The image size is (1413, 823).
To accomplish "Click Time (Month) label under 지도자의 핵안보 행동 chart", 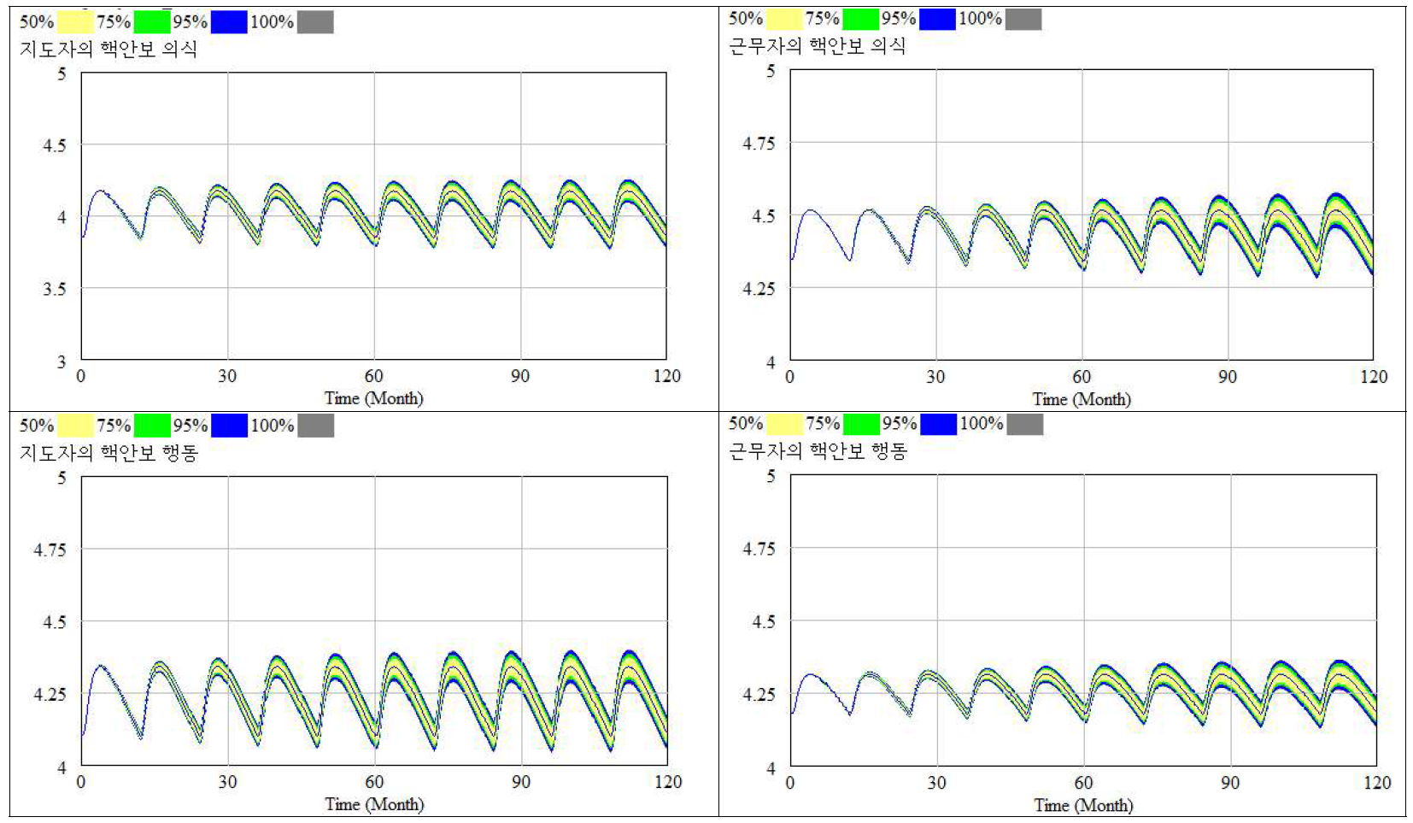I will click(374, 804).
